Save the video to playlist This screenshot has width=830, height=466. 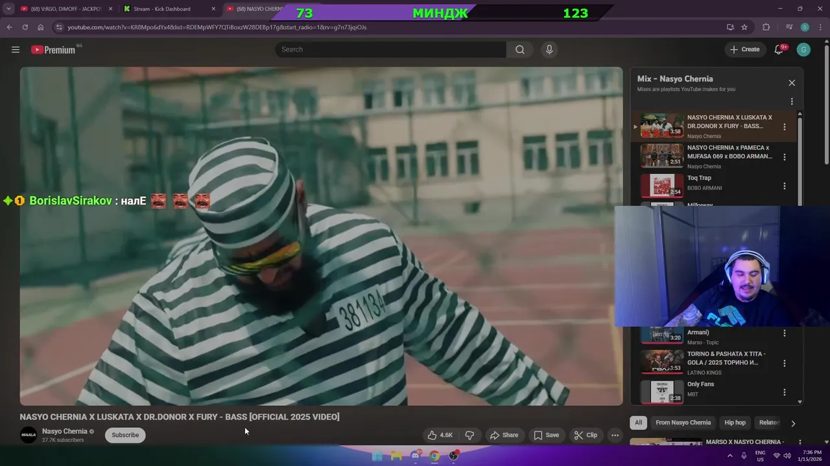pos(546,435)
